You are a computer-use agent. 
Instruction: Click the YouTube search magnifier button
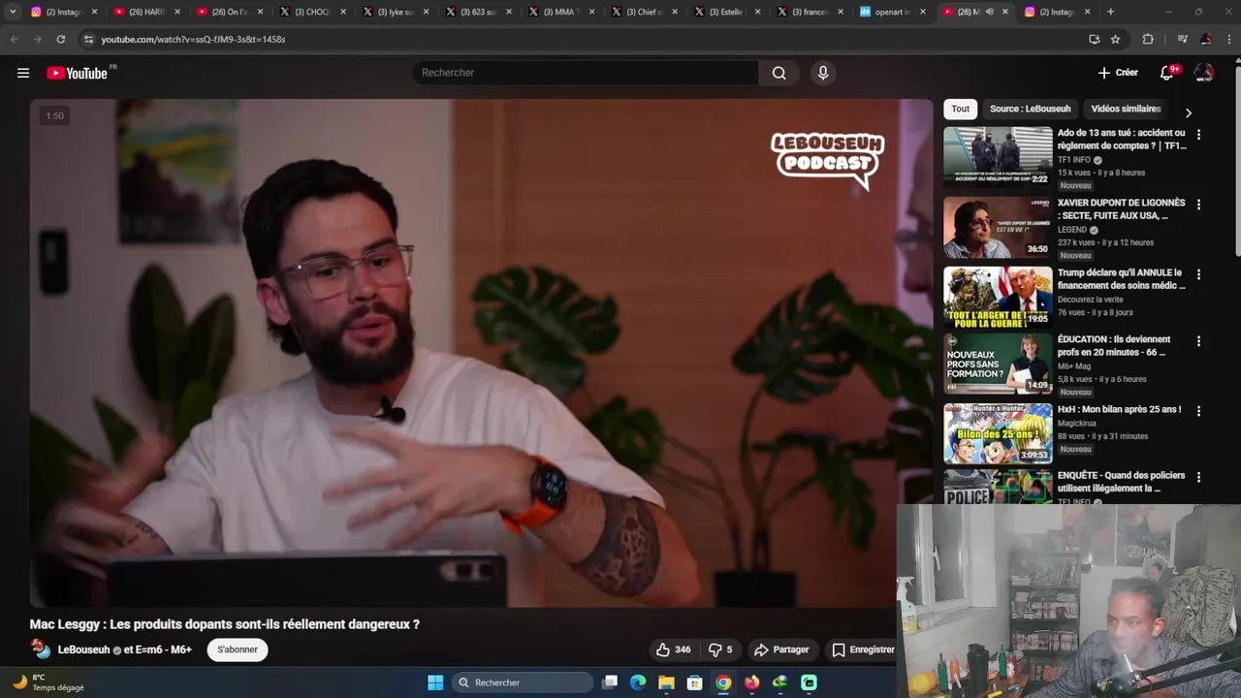779,73
